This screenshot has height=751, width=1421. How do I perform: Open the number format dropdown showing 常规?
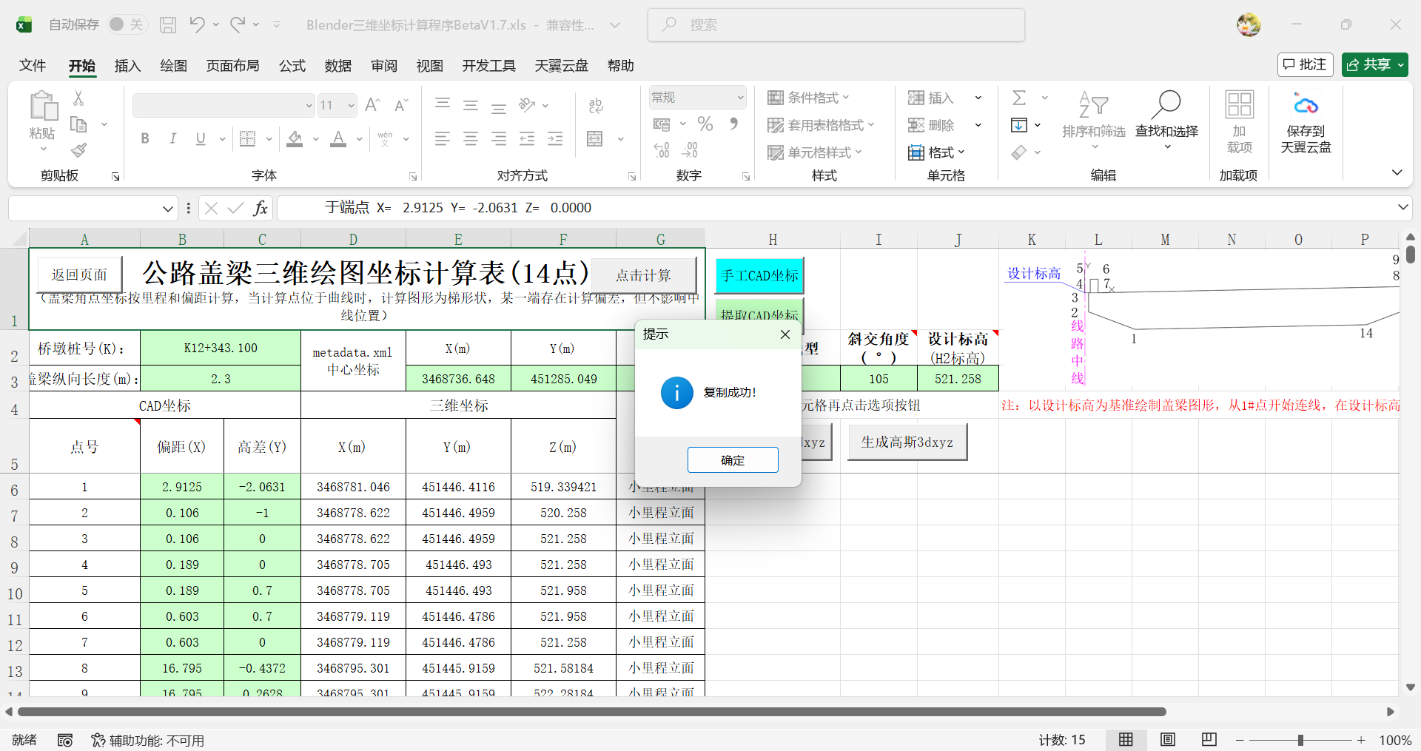click(x=739, y=98)
